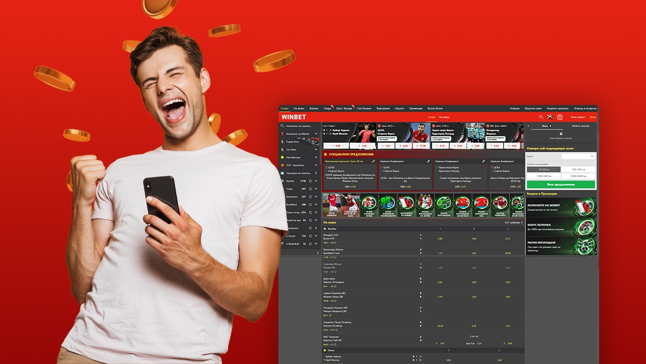Click the gift box icon in the header
646x364 pixels.
560,117
